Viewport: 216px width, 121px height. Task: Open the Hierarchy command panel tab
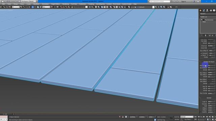pyautogui.click(x=207, y=10)
